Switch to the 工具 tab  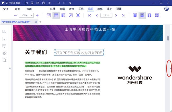click(81, 9)
